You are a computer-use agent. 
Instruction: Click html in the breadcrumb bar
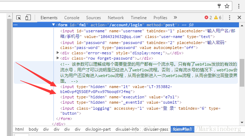pos(19,129)
